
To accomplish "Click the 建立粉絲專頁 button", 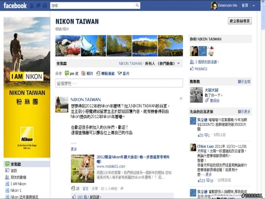I will pos(240,21).
